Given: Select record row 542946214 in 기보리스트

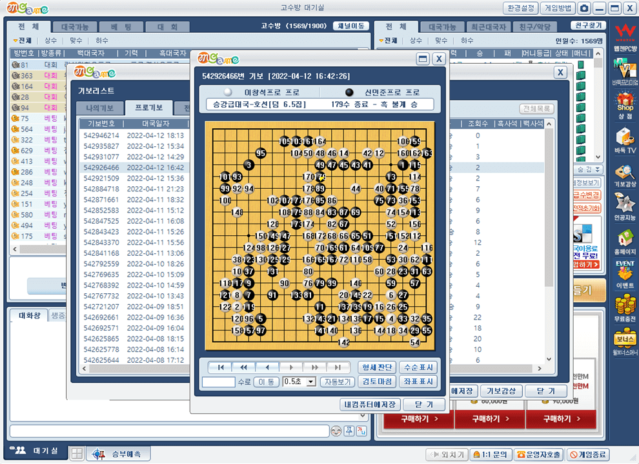Looking at the screenshot, I should (134, 135).
